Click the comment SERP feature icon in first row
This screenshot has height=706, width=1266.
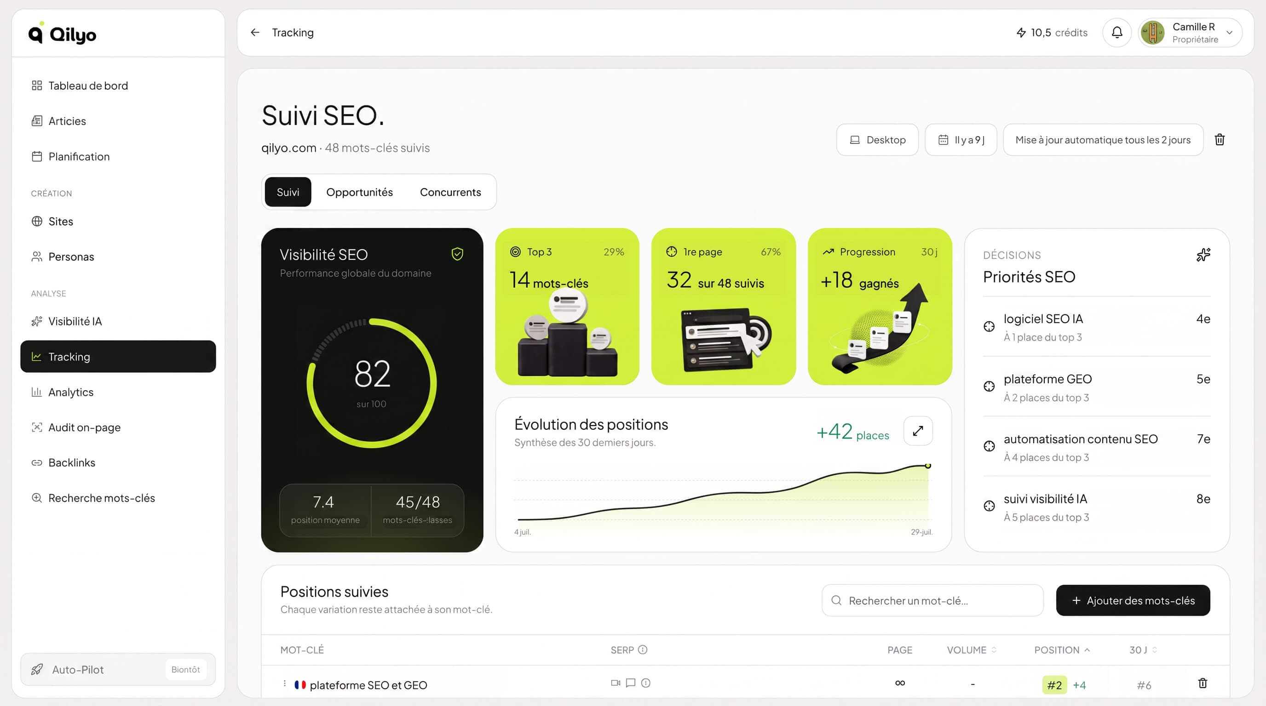pyautogui.click(x=631, y=683)
